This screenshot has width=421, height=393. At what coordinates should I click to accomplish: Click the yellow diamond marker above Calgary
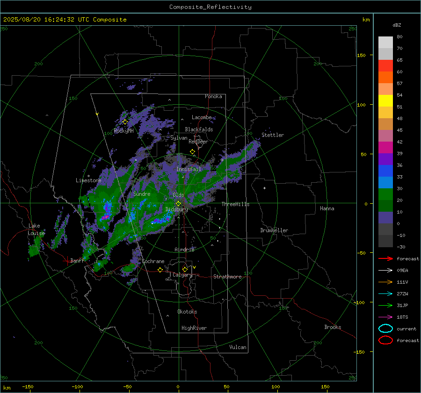(185, 269)
